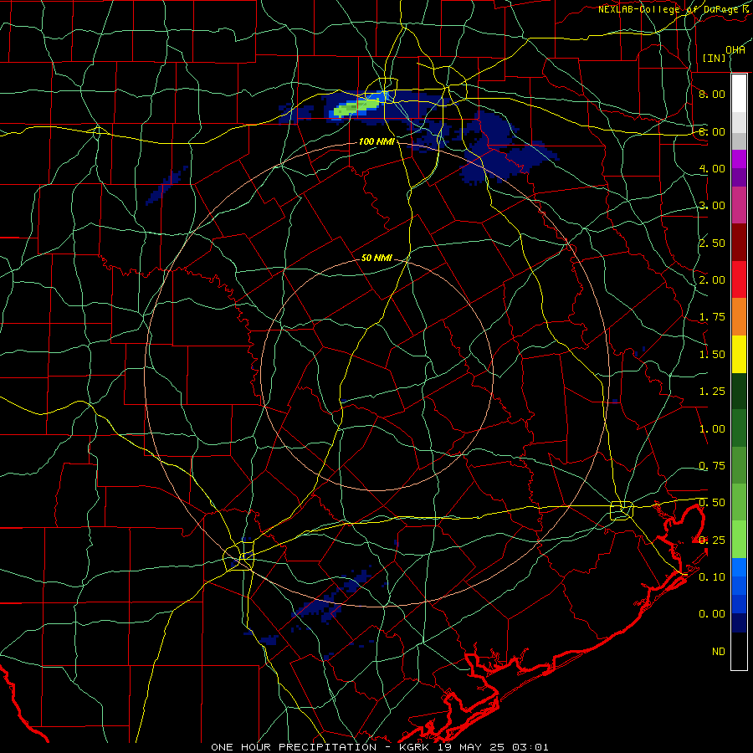This screenshot has width=753, height=753.
Task: Click the white swatch in the legend
Action: click(739, 94)
